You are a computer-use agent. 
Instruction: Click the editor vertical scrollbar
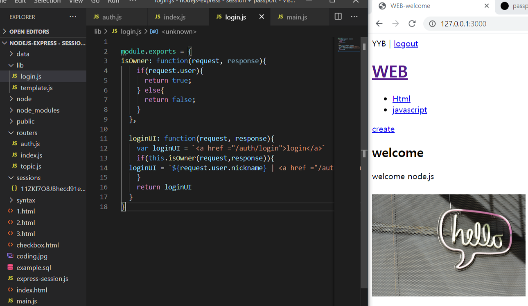click(364, 163)
